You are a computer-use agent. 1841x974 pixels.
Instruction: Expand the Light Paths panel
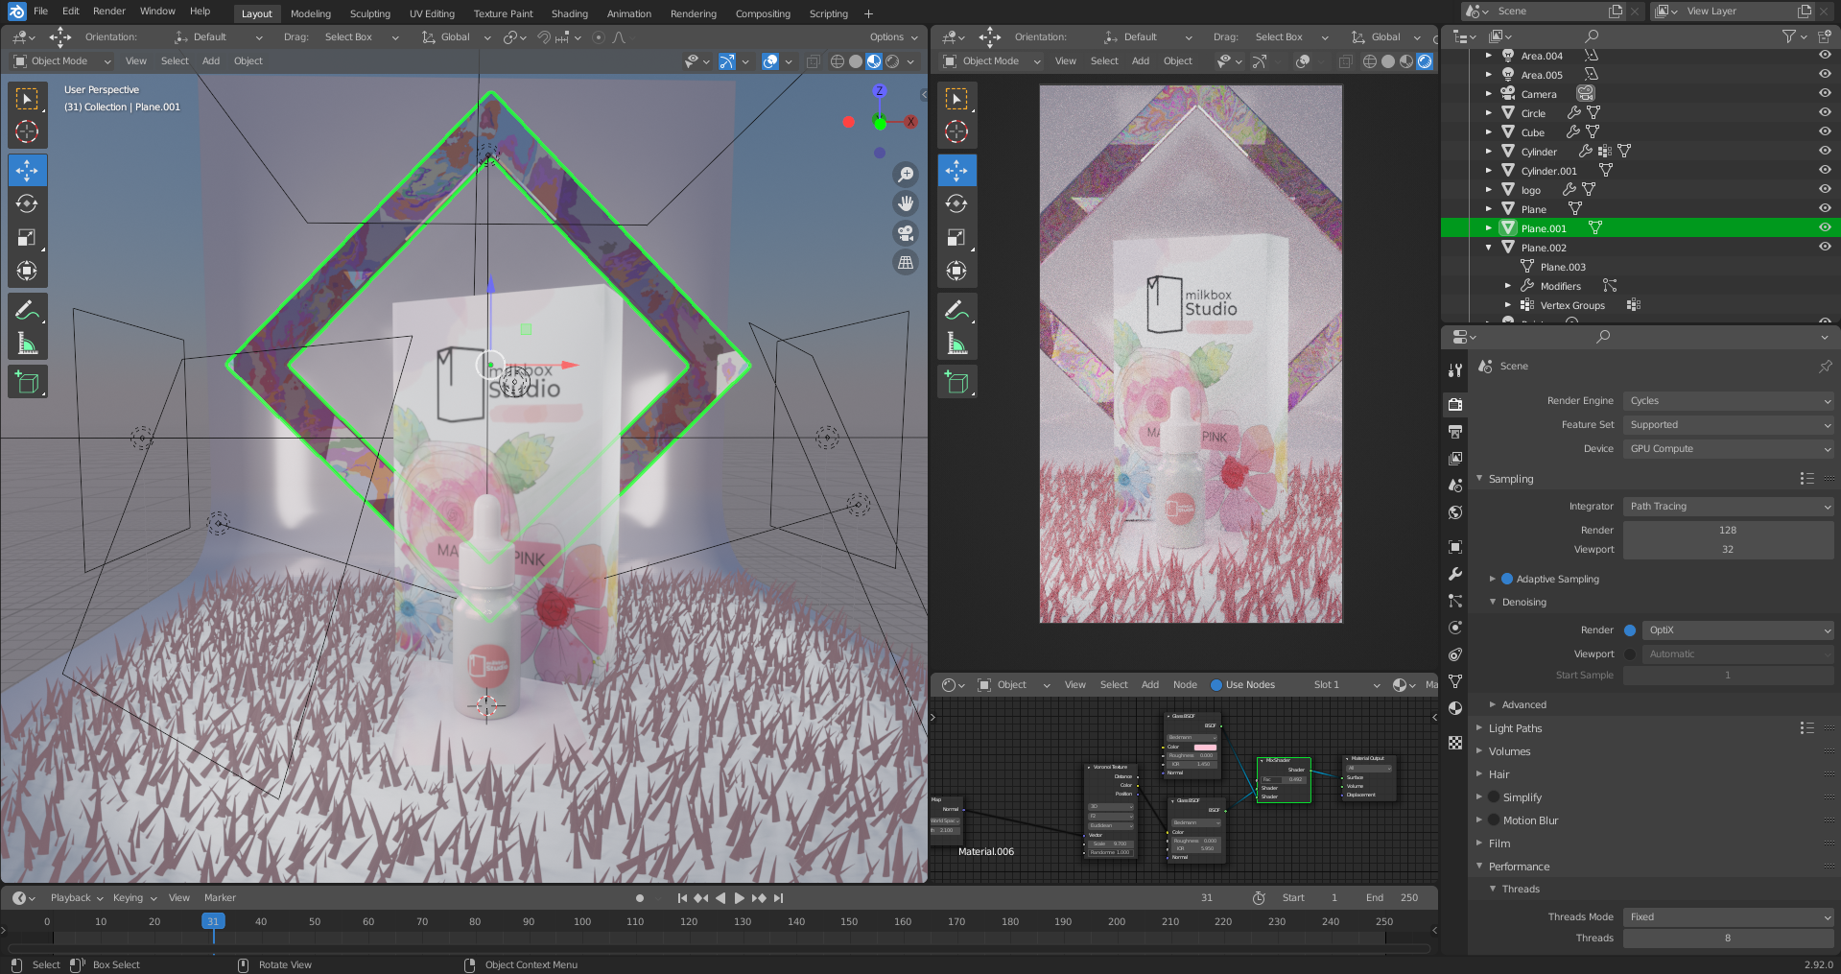pos(1515,728)
